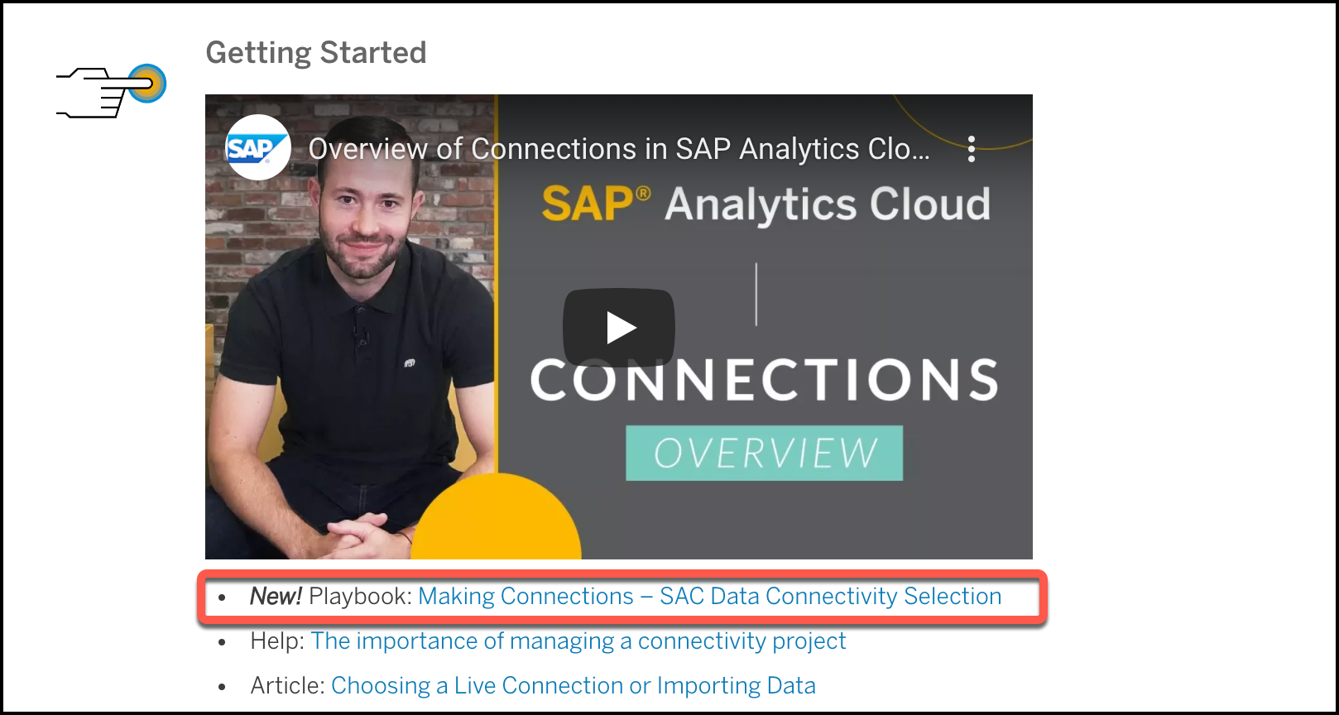Click the SAP Analytics Cloud branding text
The height and width of the screenshot is (715, 1339).
[x=765, y=204]
